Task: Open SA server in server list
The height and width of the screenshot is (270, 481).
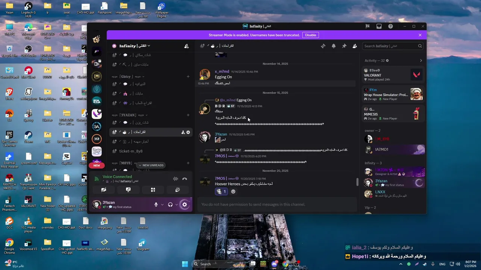Action: coord(97,126)
